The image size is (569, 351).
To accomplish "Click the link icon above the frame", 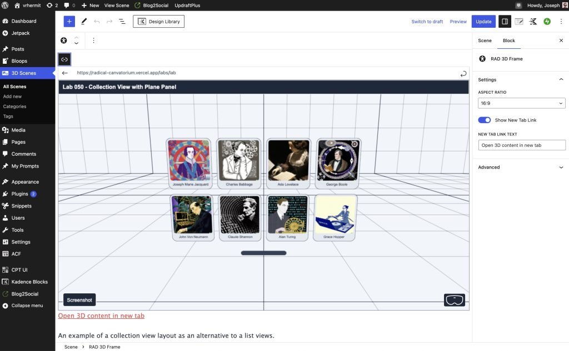I will (64, 59).
